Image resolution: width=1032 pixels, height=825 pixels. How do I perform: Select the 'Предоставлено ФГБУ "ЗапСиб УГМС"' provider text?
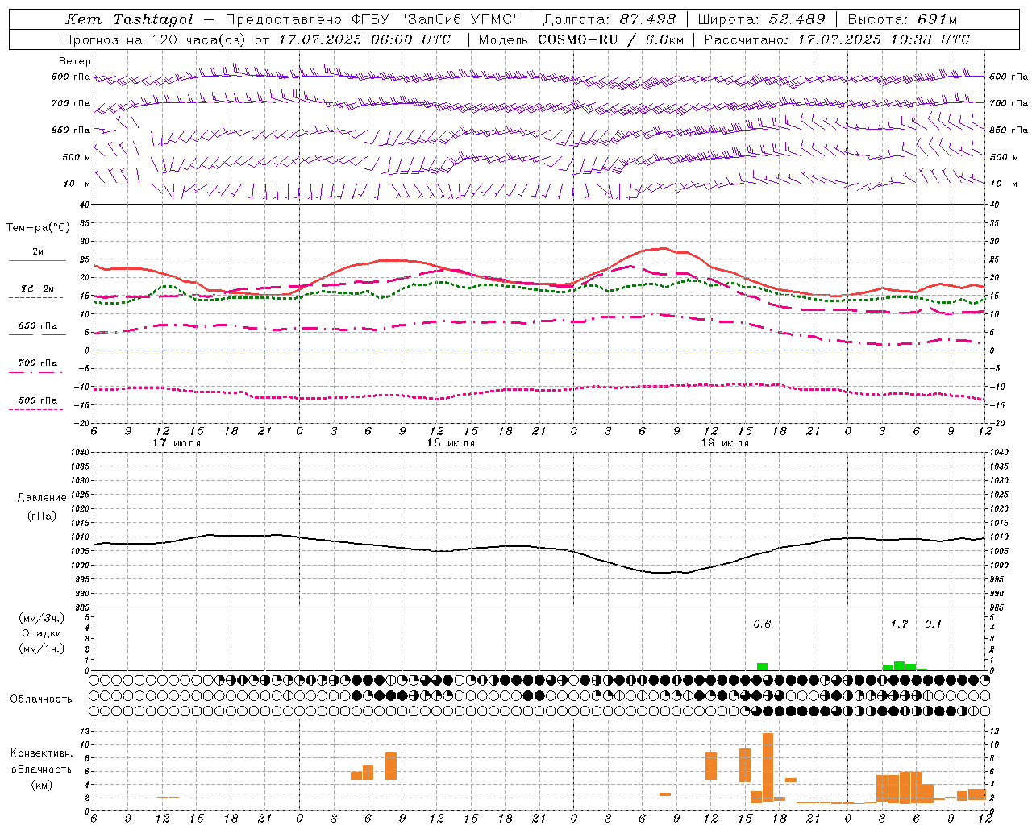click(372, 19)
